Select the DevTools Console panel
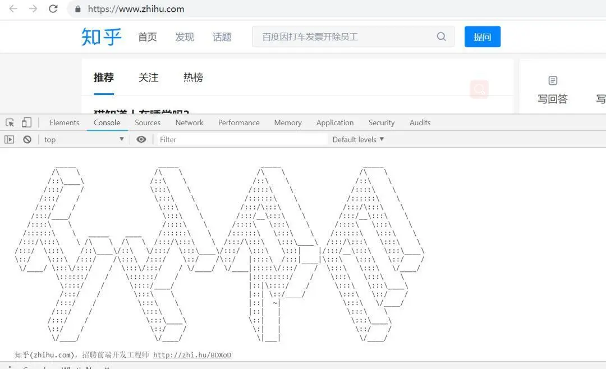 point(107,122)
